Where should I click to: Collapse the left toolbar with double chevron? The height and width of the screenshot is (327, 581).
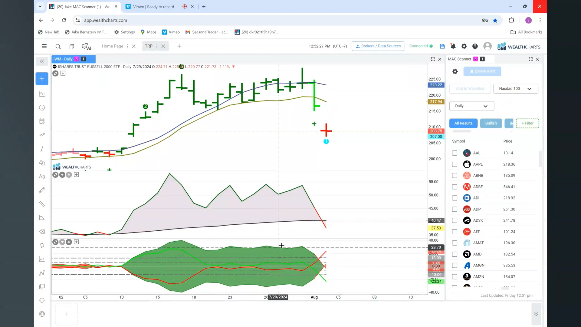tap(42, 61)
